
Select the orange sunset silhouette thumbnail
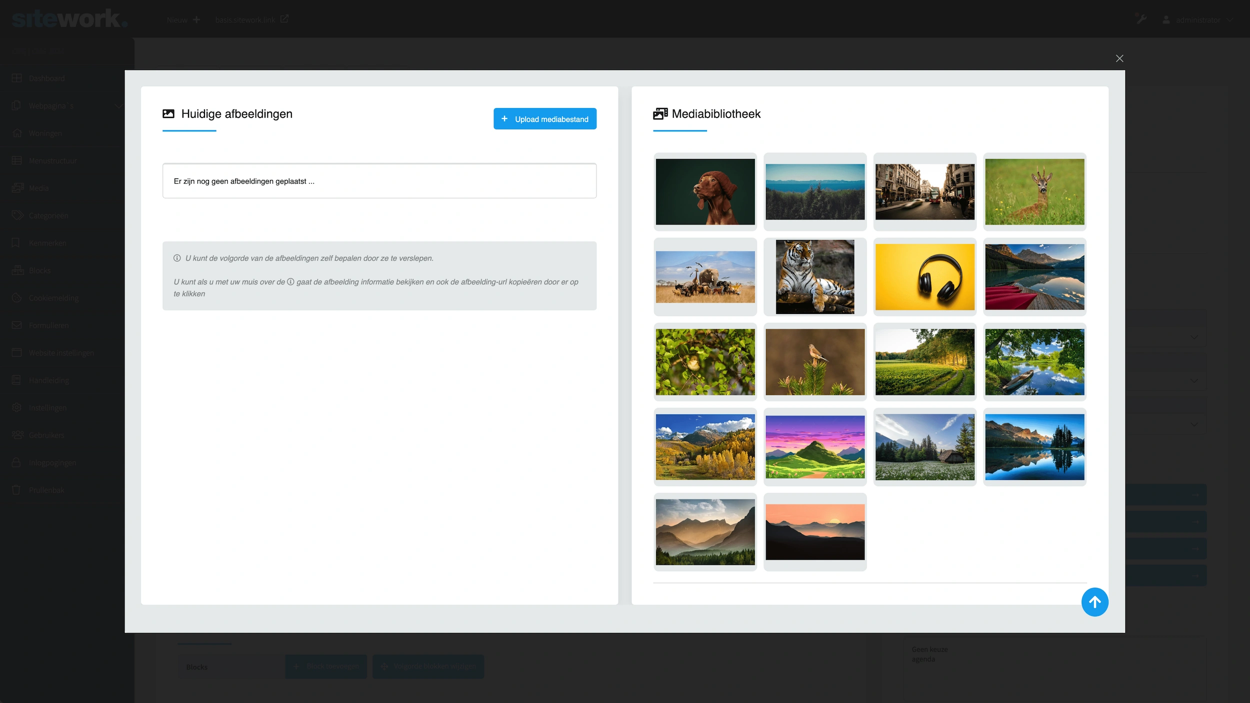point(814,532)
